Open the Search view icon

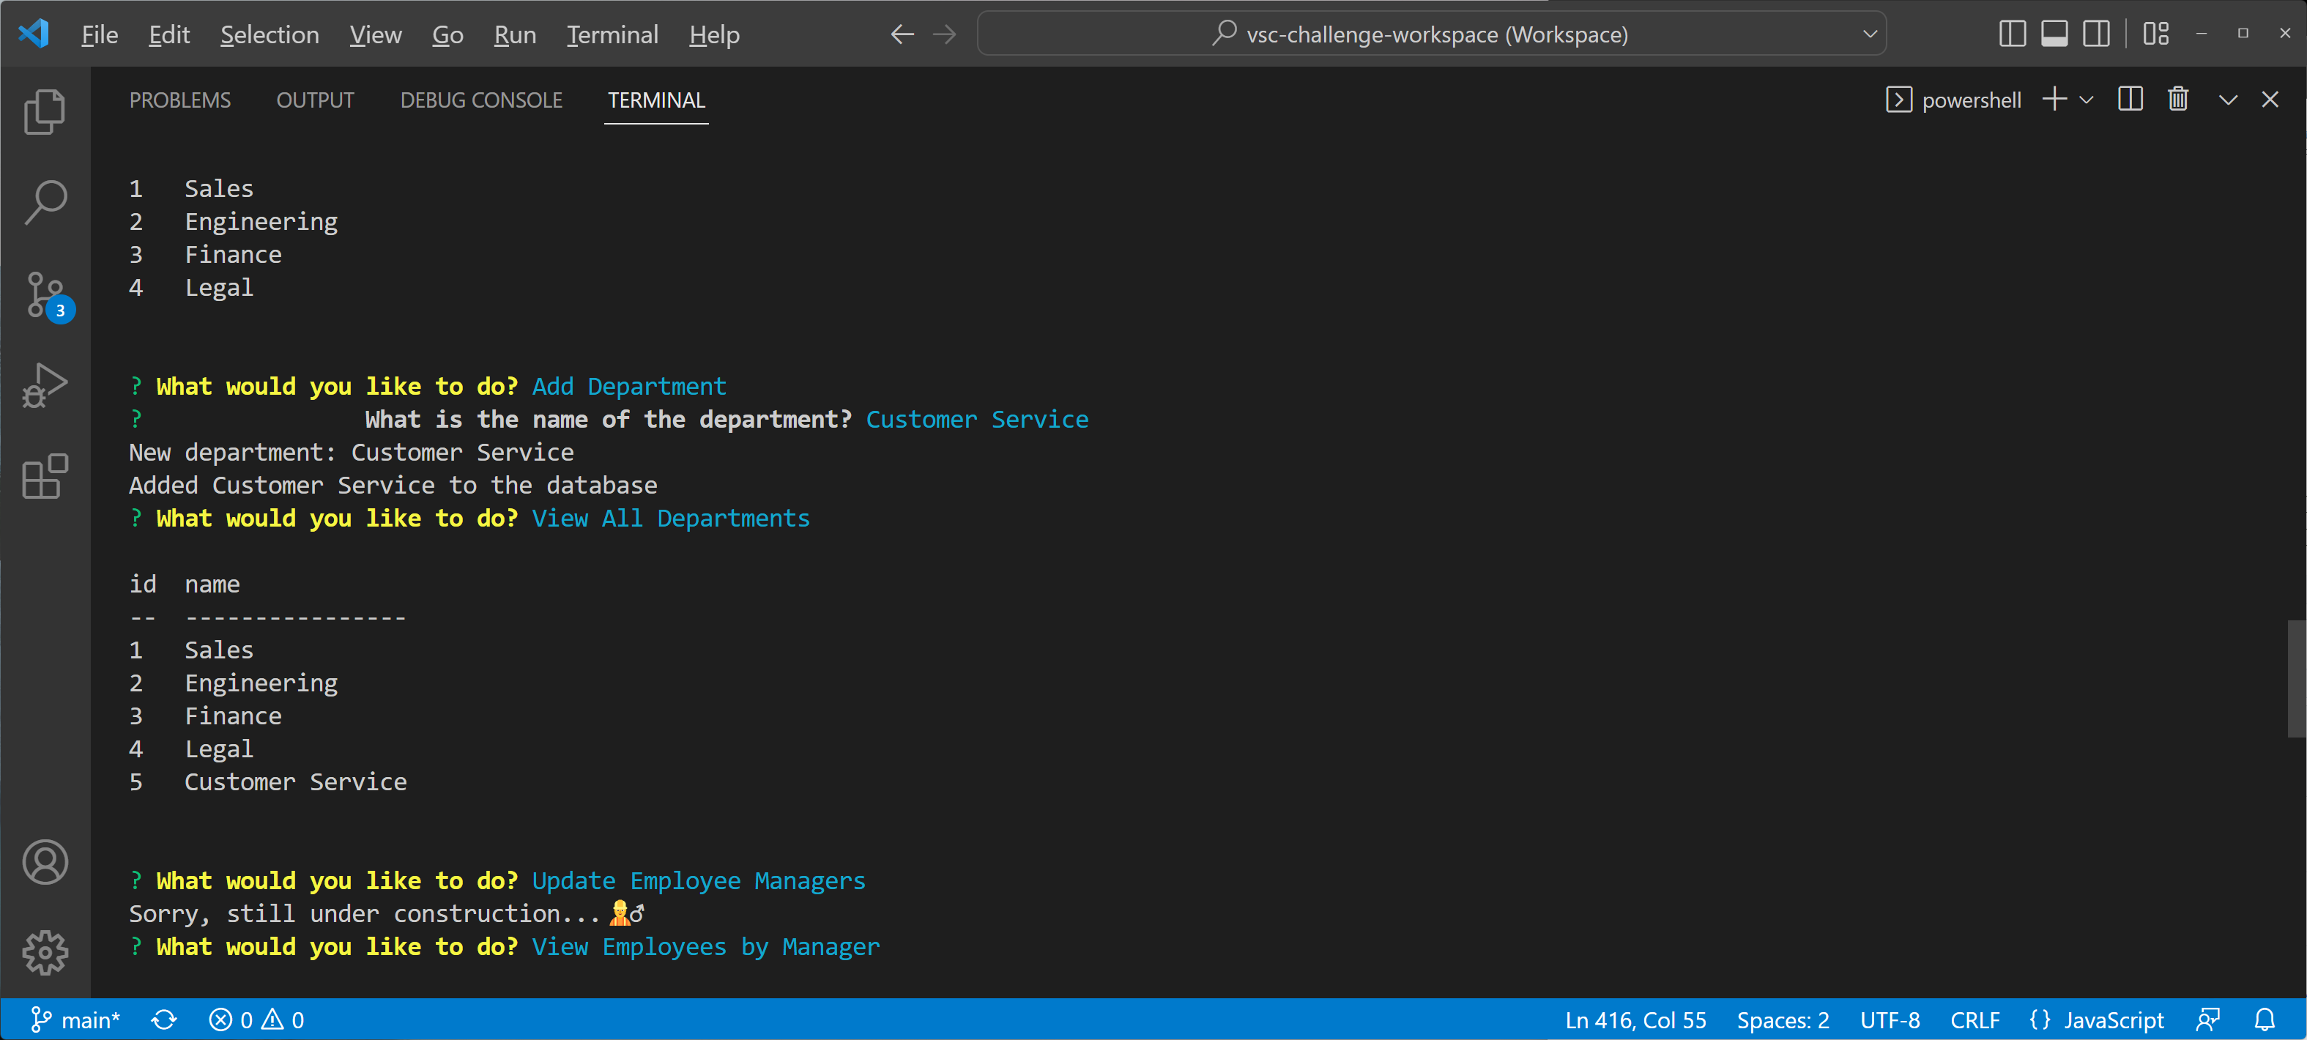point(45,202)
